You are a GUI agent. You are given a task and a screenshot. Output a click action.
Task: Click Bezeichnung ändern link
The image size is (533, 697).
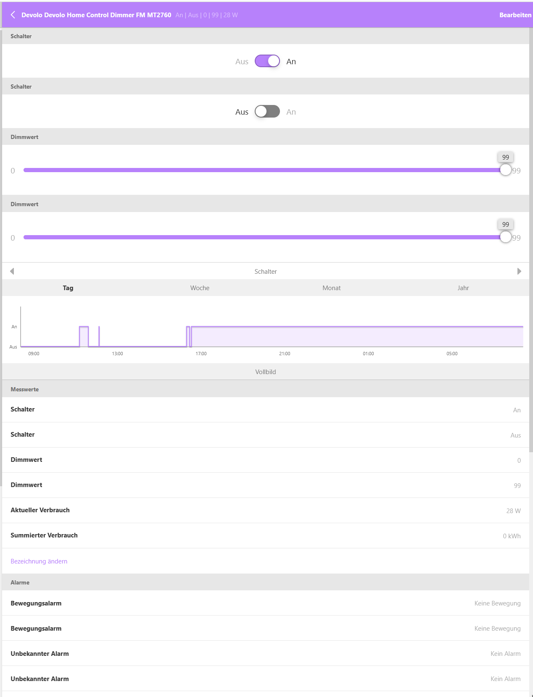pyautogui.click(x=39, y=561)
